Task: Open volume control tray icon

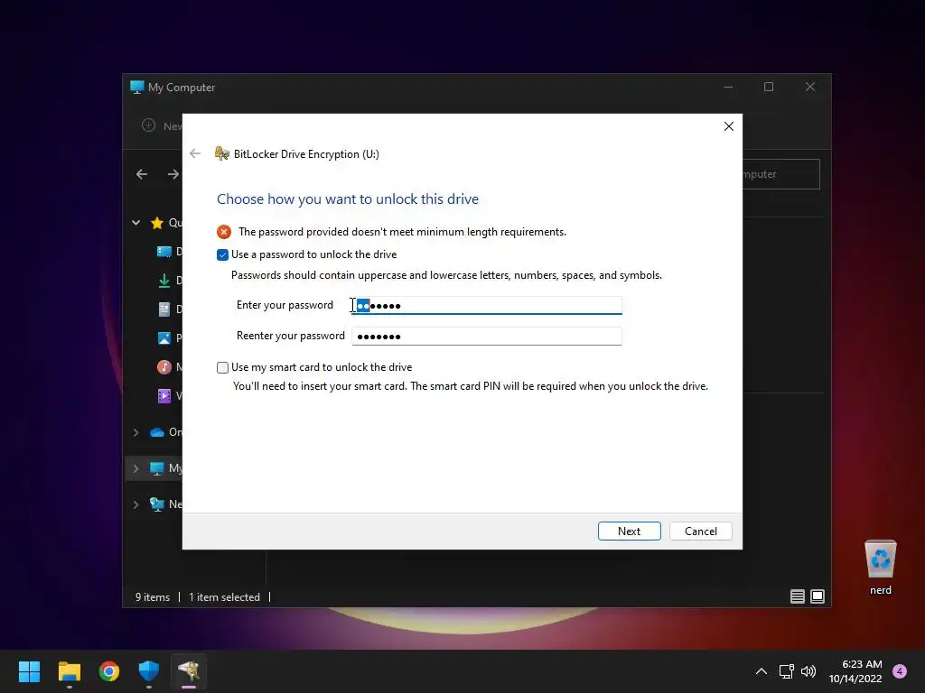Action: 808,671
